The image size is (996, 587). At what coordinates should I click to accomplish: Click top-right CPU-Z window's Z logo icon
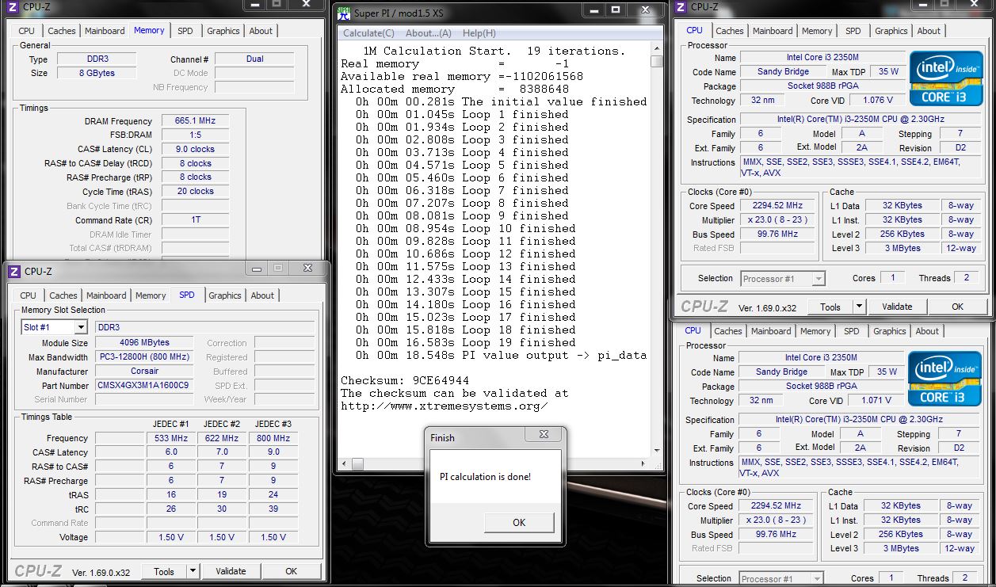[x=681, y=6]
